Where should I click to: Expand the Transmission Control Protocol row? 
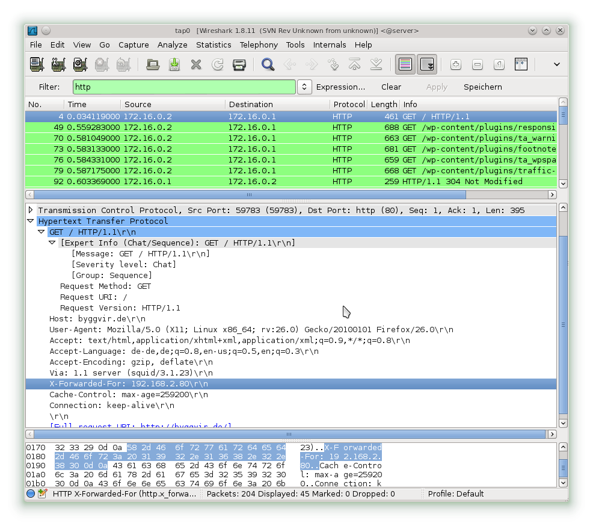[x=31, y=210]
